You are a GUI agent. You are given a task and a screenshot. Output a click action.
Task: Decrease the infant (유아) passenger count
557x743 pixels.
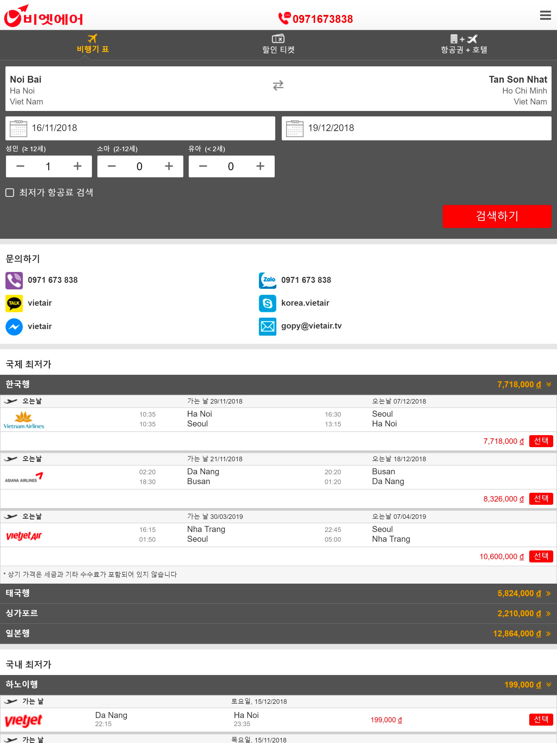[203, 166]
